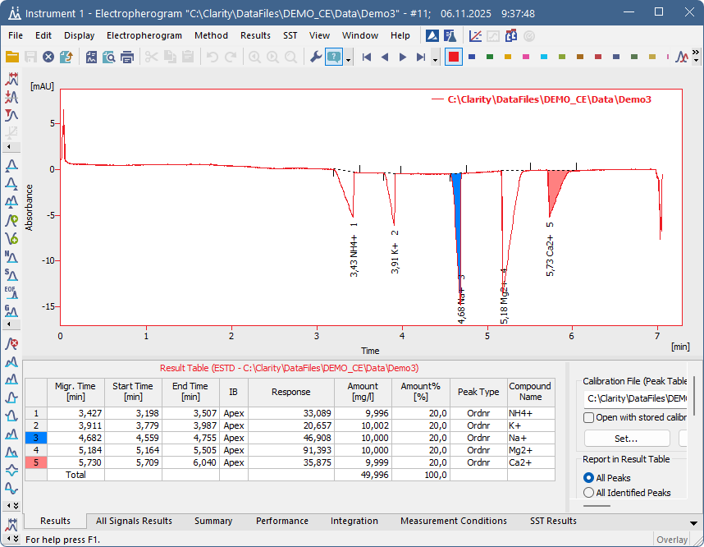Expand the help icon dropdown arrow
Viewport: 704px width, 547px height.
coord(349,58)
